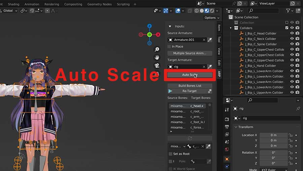The image size is (303, 171).
Task: Create a new scene copy icon
Action: pos(240,3)
